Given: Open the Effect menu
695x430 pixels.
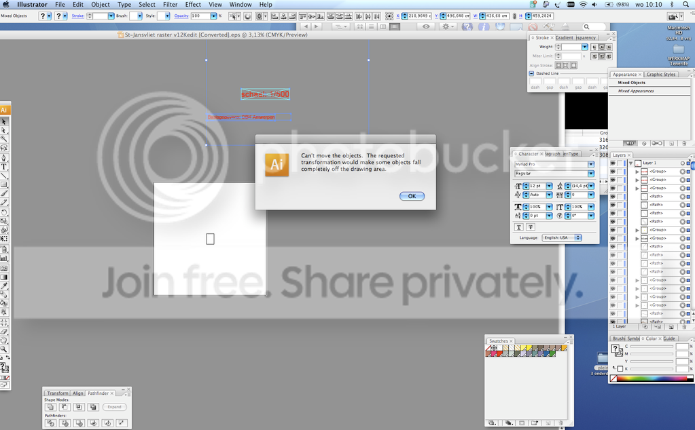Looking at the screenshot, I should [x=193, y=5].
